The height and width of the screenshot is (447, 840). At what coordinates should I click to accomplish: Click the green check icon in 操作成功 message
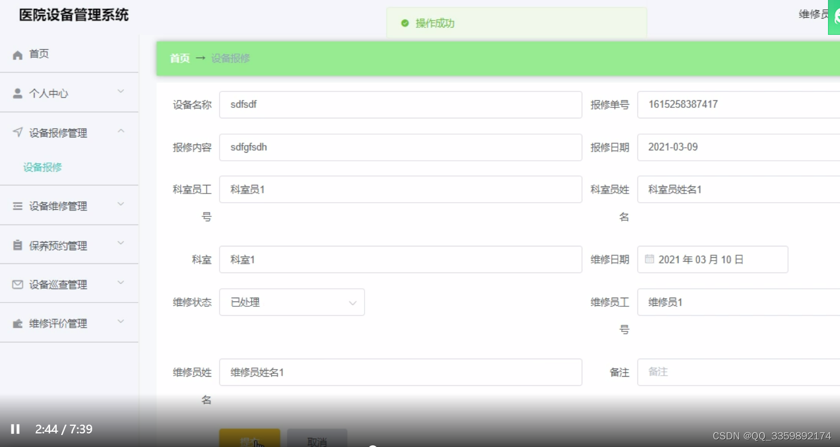pyautogui.click(x=405, y=23)
